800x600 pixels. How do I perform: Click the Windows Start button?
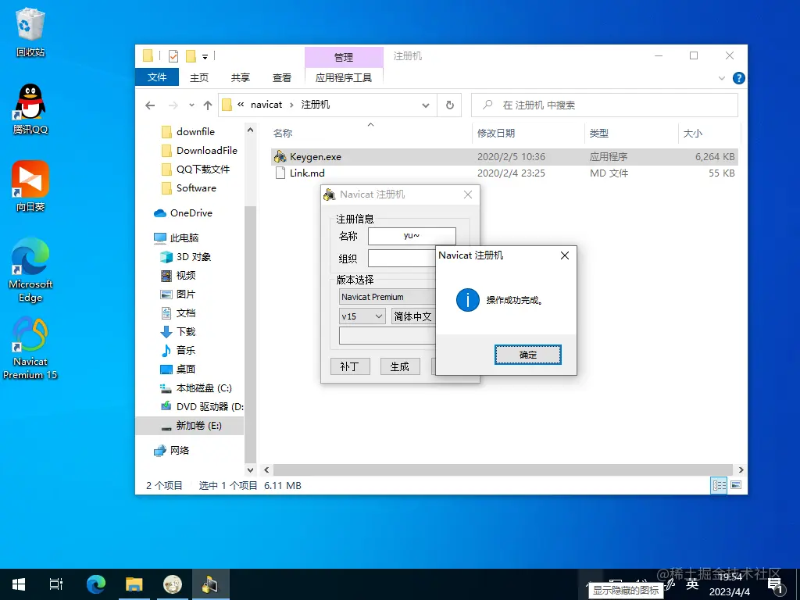tap(19, 584)
